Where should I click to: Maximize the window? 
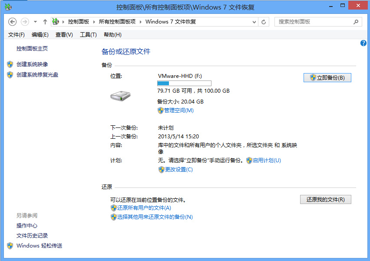point(343,5)
